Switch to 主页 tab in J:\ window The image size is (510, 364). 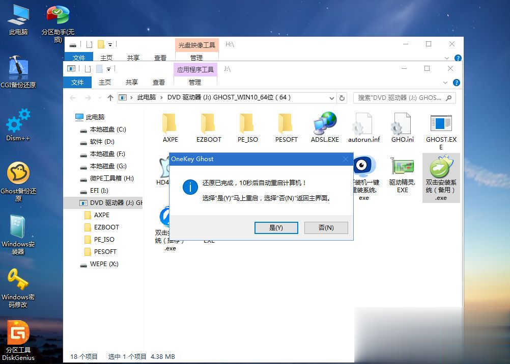(x=105, y=82)
